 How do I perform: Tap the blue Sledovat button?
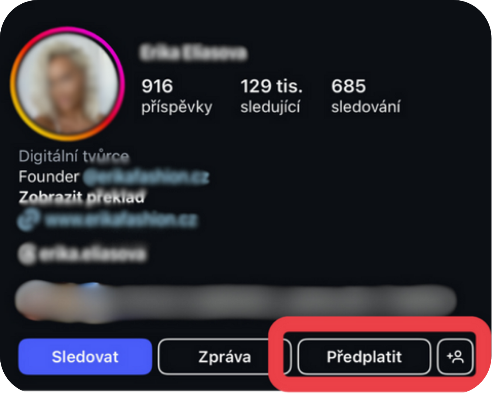85,357
